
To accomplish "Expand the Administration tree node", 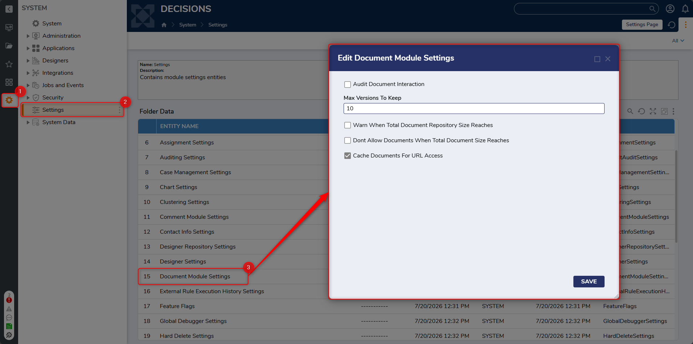I will [x=28, y=36].
